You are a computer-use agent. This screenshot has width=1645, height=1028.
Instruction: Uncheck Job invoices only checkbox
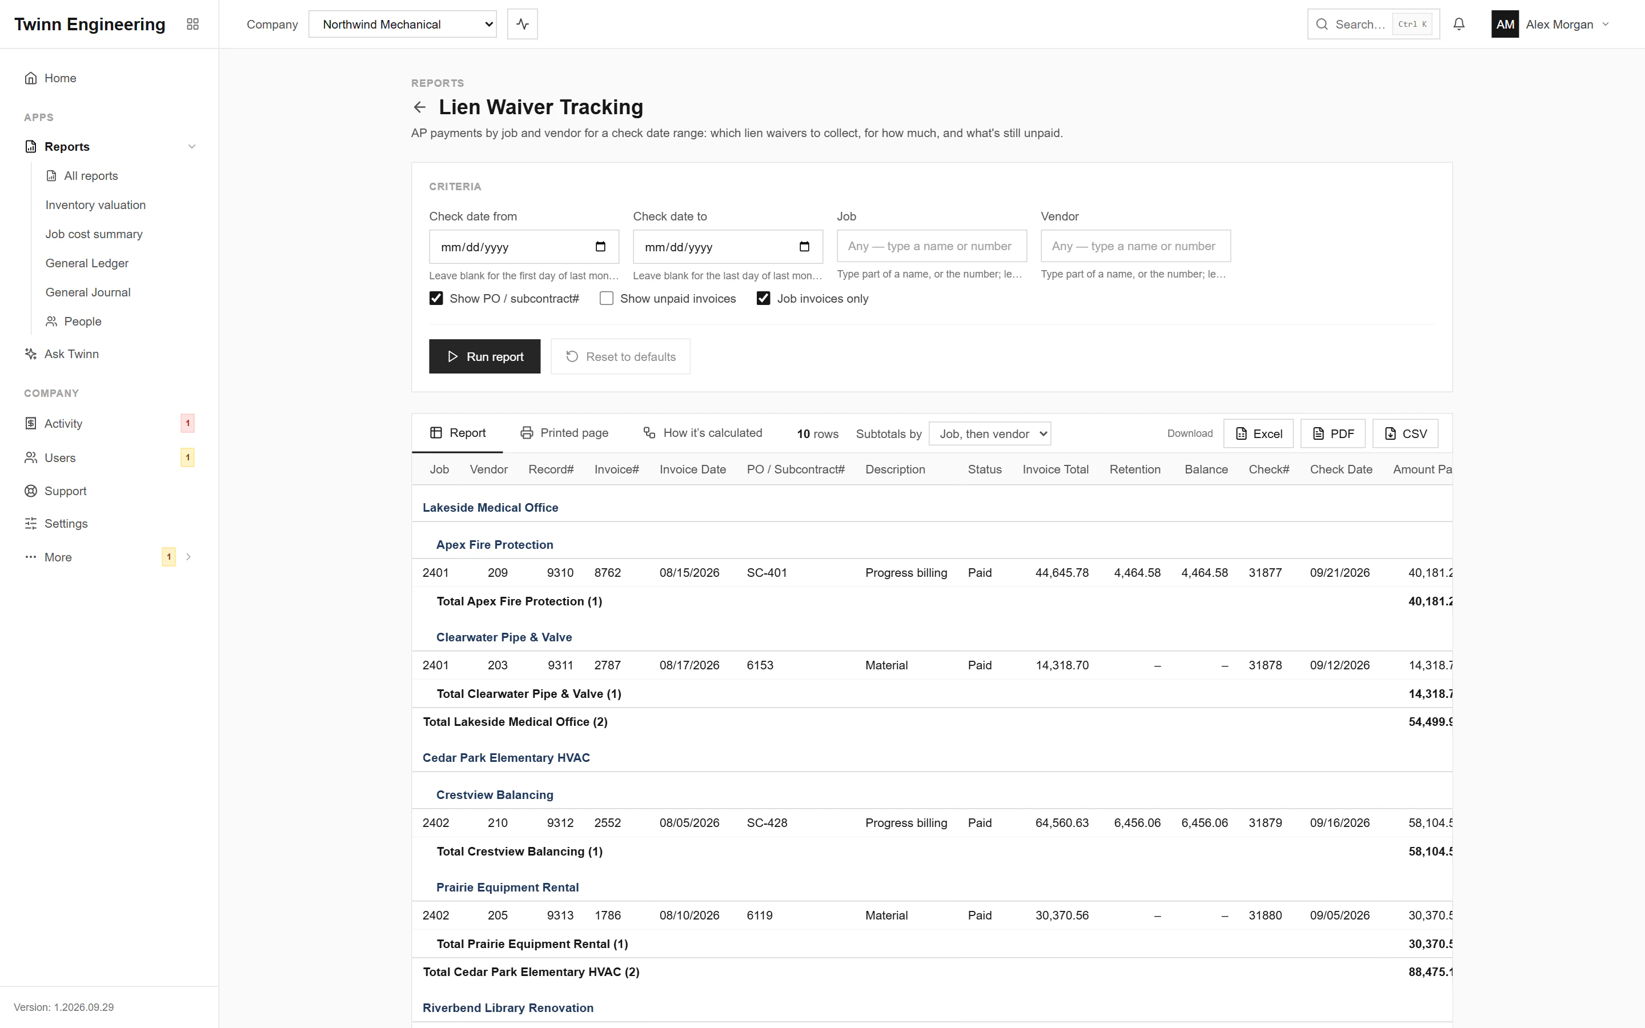[x=763, y=299]
